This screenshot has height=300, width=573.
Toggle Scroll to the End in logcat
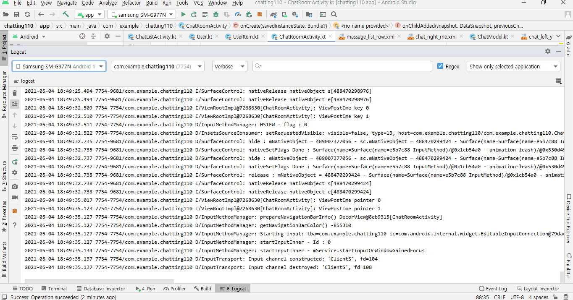[15, 104]
